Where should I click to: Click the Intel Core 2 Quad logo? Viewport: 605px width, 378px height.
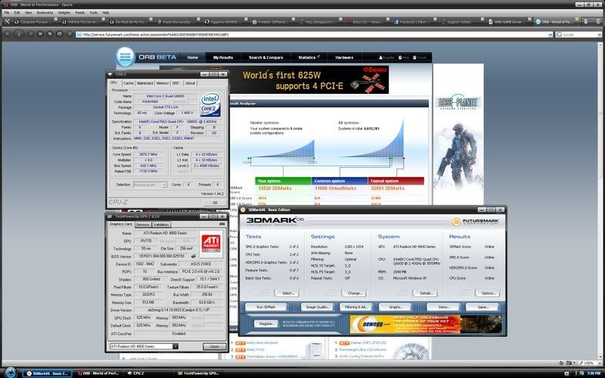point(210,104)
